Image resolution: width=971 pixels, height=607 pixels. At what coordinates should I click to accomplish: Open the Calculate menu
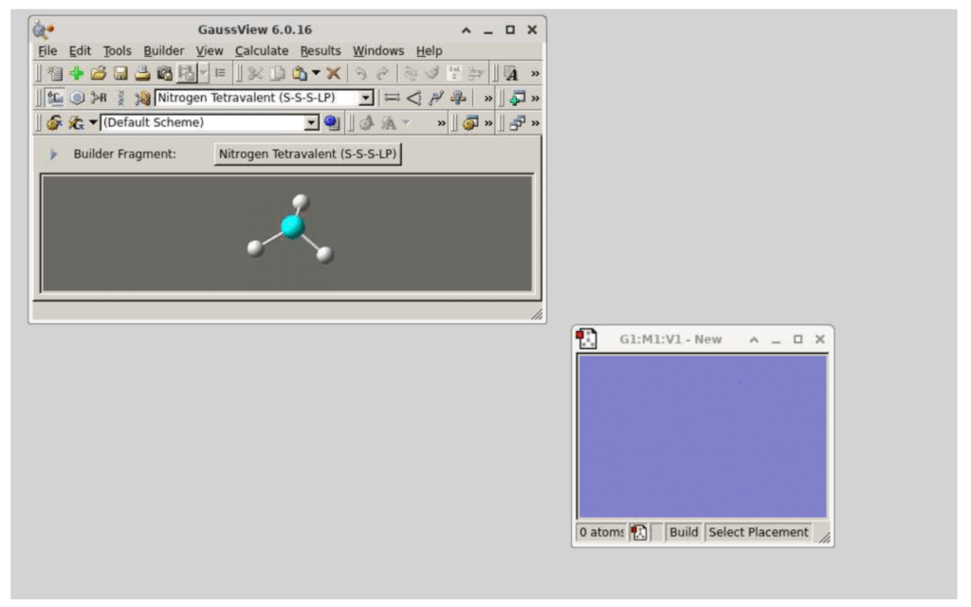tap(262, 51)
